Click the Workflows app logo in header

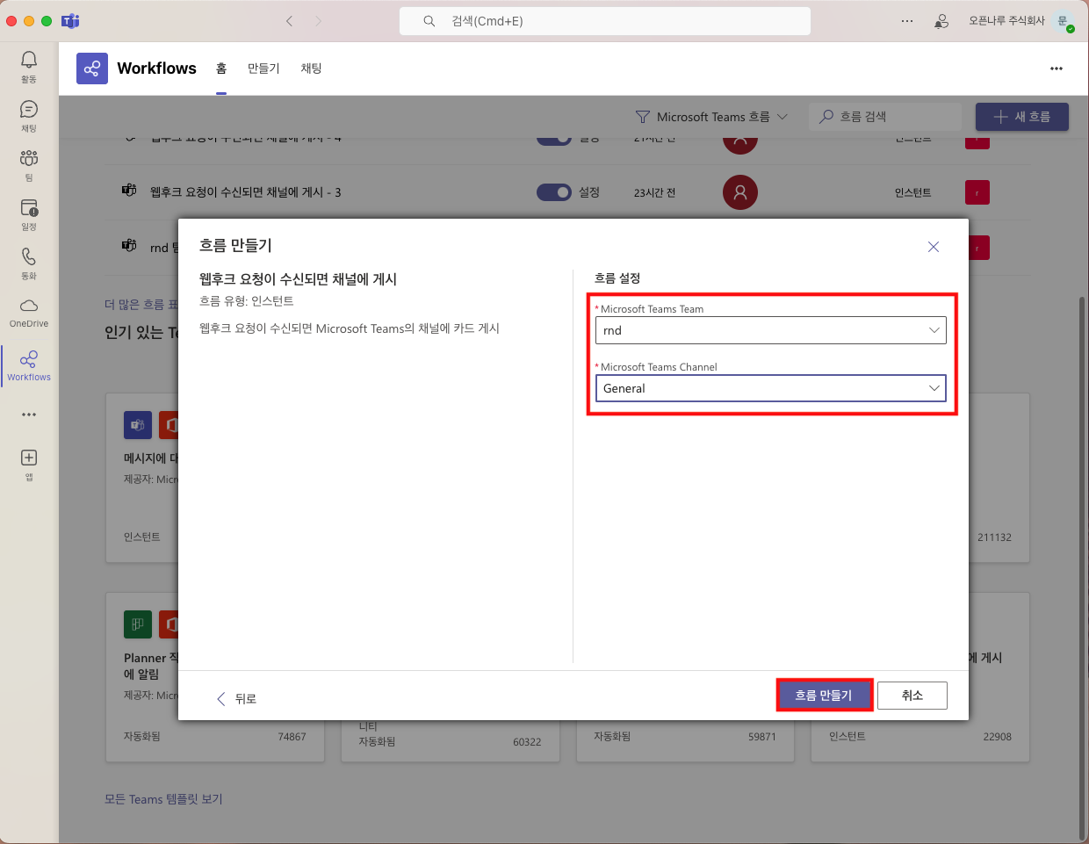click(x=92, y=69)
